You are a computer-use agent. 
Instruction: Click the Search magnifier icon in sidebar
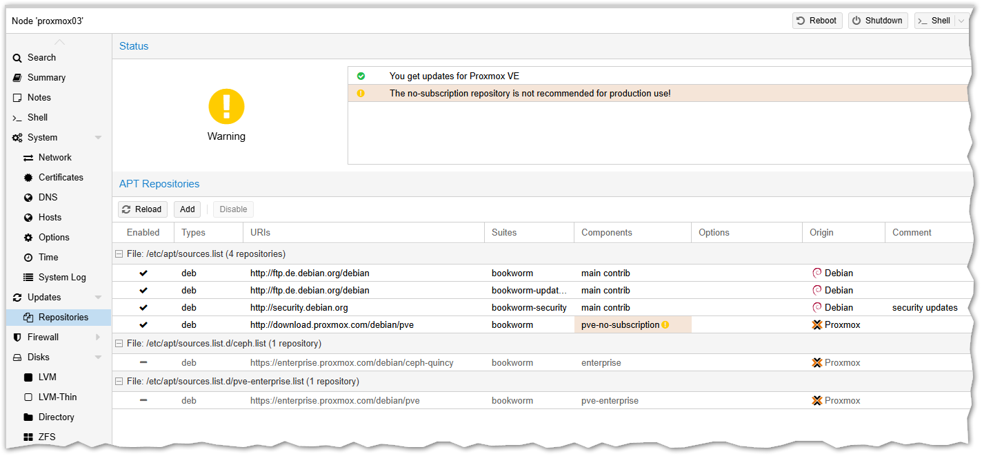pyautogui.click(x=17, y=58)
